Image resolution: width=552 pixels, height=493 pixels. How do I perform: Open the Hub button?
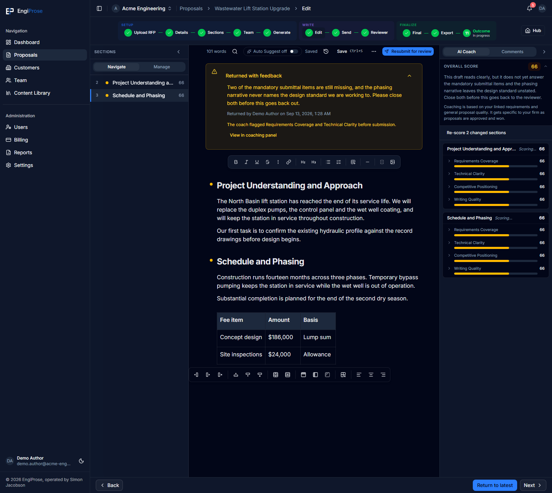[x=533, y=31]
